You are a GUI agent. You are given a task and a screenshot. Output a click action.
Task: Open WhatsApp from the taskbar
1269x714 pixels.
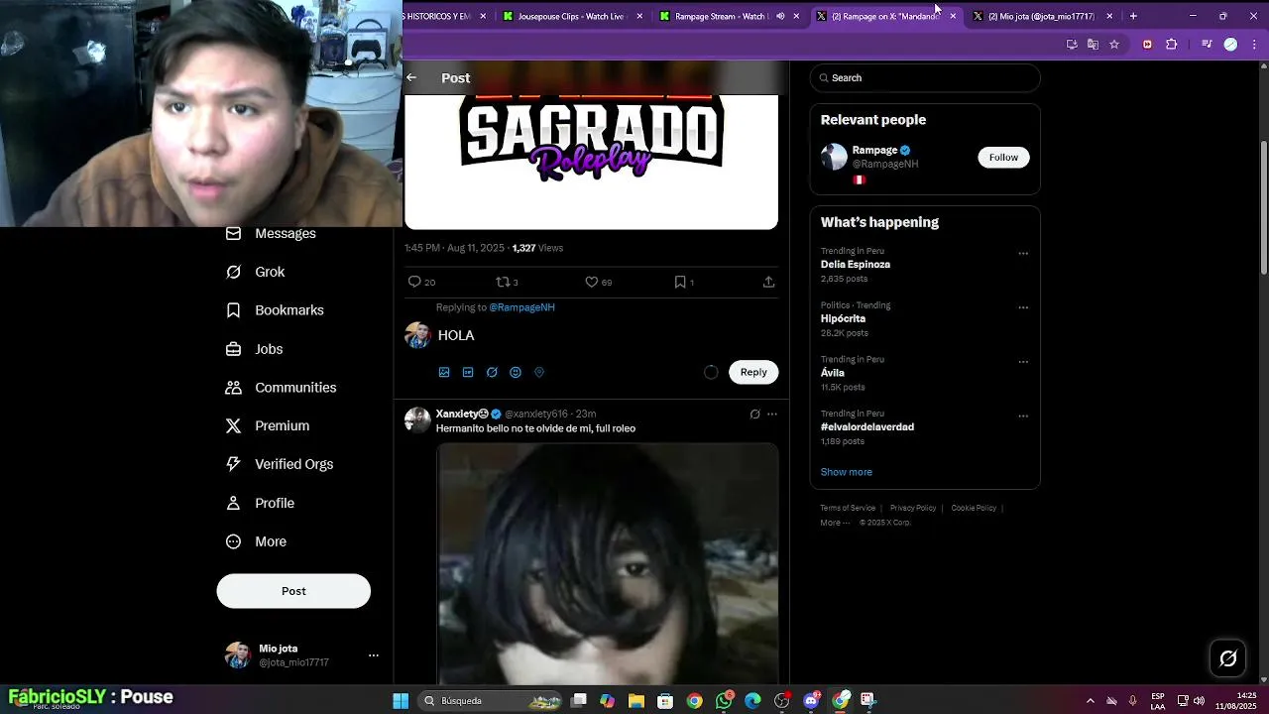click(725, 700)
